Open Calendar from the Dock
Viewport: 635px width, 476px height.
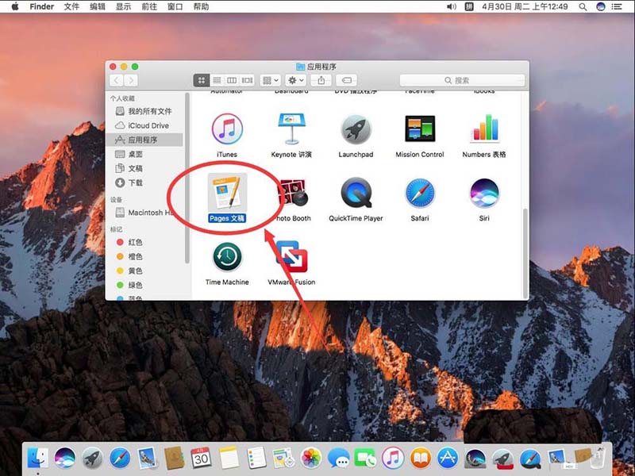tap(202, 459)
